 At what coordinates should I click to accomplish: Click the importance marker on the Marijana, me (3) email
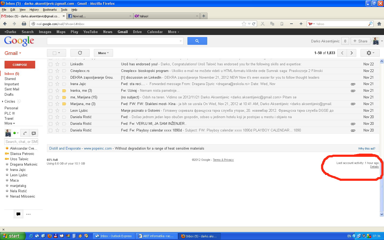(x=64, y=104)
